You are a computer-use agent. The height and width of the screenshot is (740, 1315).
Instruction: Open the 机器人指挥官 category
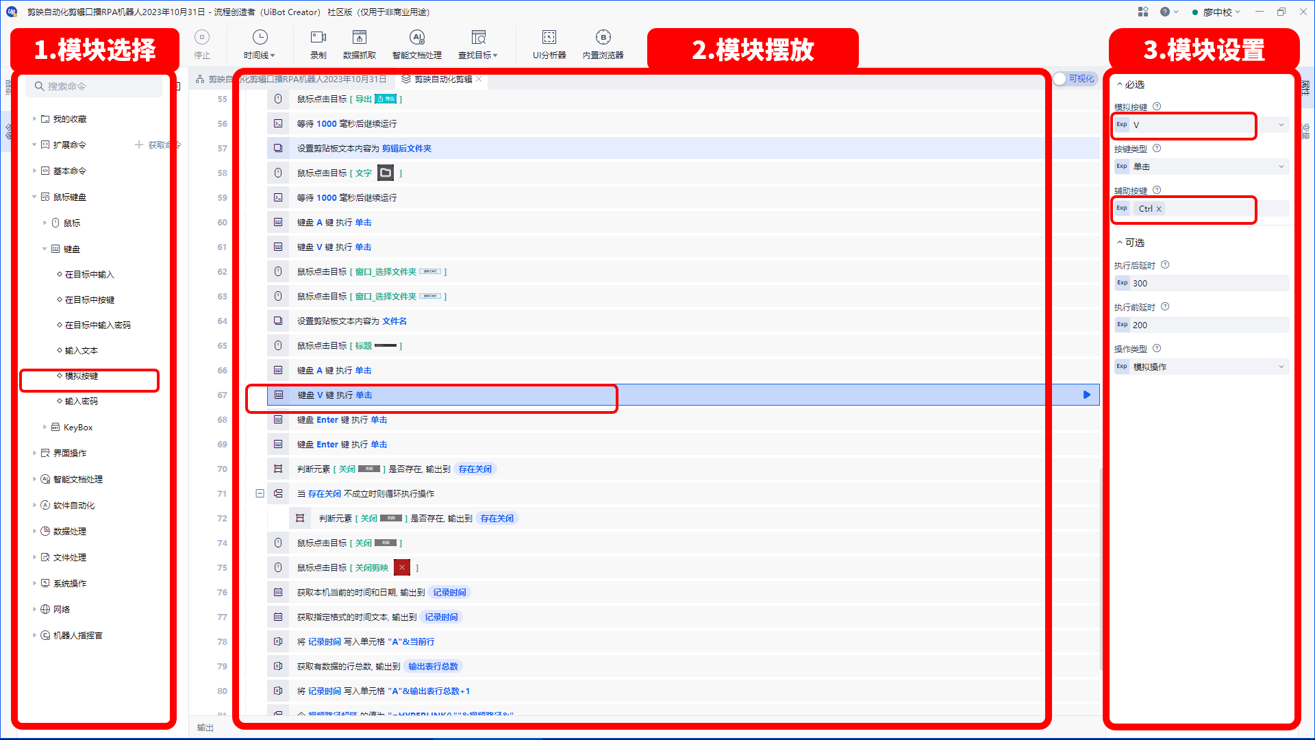[78, 635]
